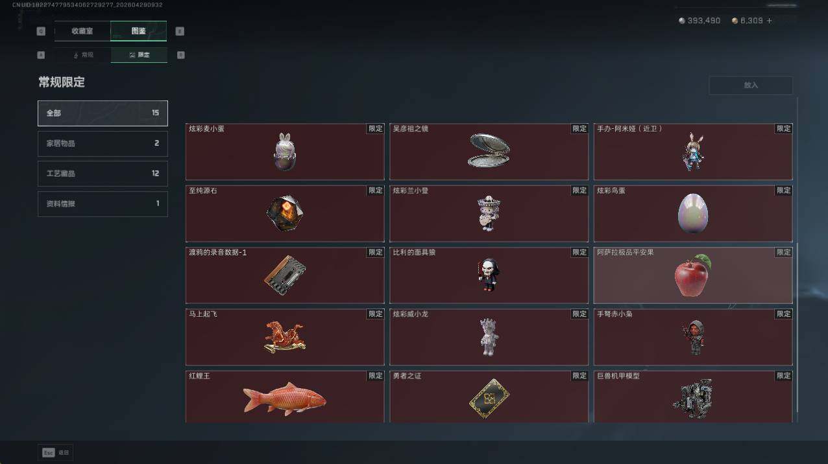Open the 常规 sub-tab
The width and height of the screenshot is (828, 464).
[82, 55]
